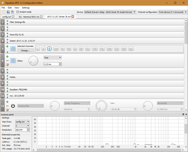Add a filter after the Peaking filter row
The width and height of the screenshot is (188, 152).
pyautogui.click(x=7, y=102)
